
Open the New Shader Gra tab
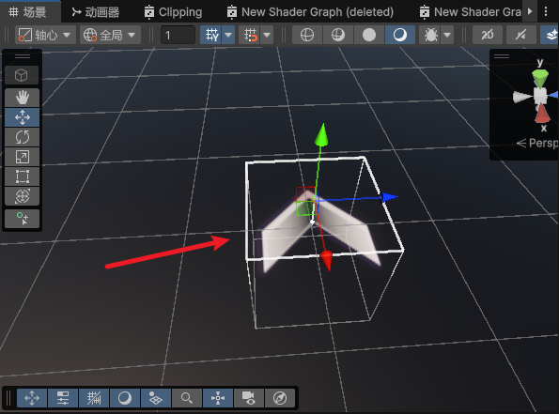[x=471, y=12]
